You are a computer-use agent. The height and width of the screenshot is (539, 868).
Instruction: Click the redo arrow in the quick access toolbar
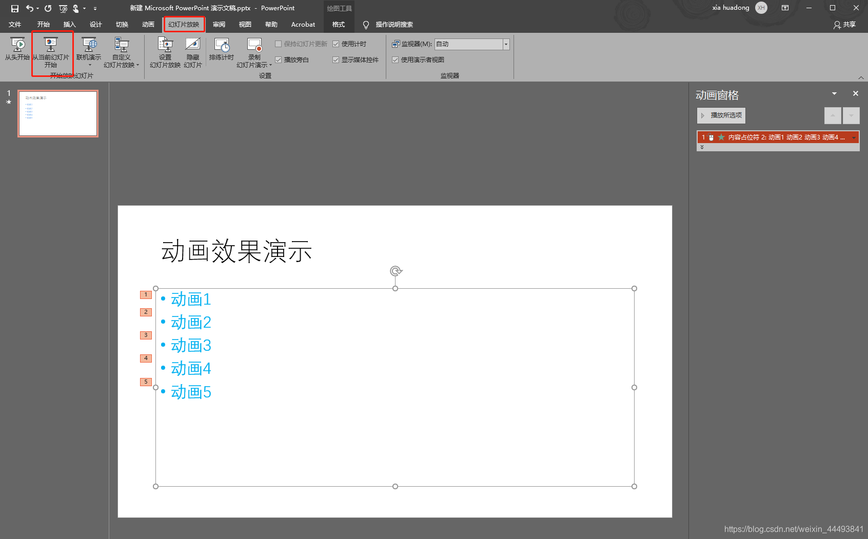48,8
